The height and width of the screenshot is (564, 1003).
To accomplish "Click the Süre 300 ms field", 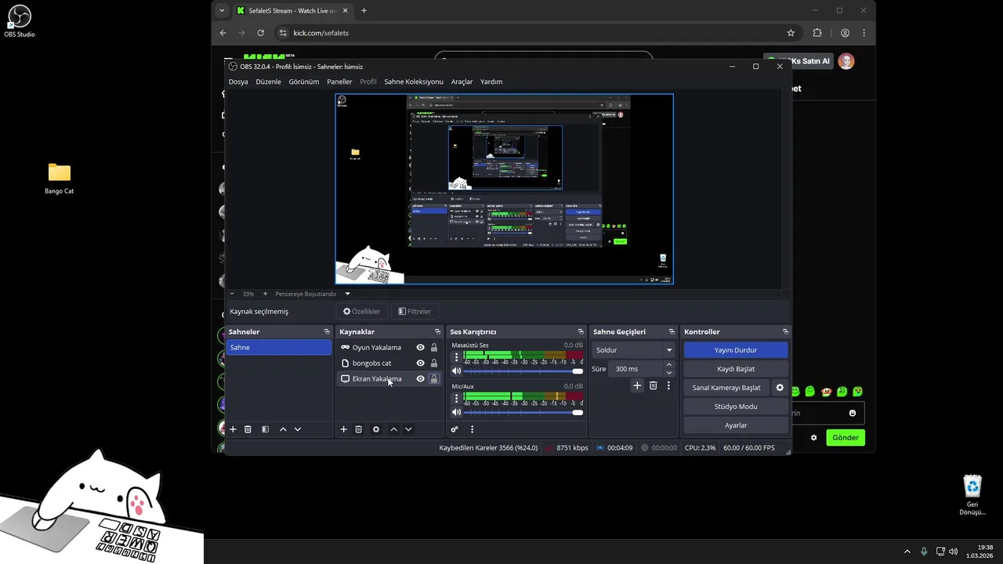I will pyautogui.click(x=635, y=369).
